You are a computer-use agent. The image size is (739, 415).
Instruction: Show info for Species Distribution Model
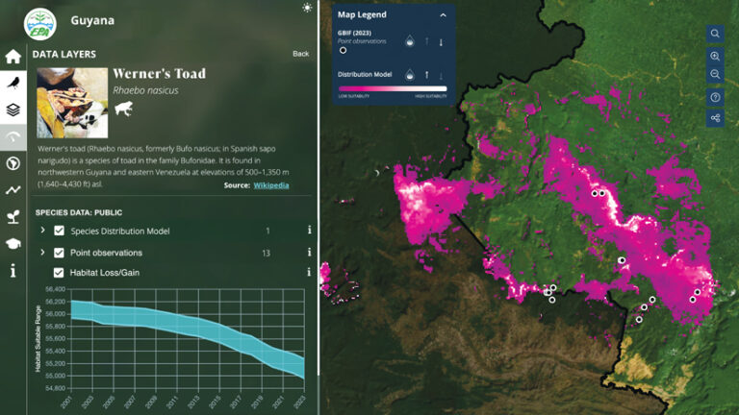point(309,230)
